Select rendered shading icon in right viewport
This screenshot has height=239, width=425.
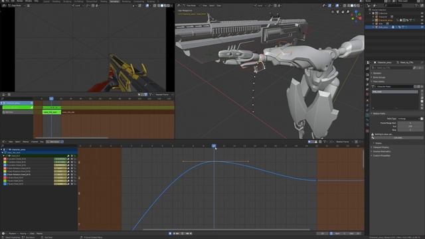tap(359, 5)
